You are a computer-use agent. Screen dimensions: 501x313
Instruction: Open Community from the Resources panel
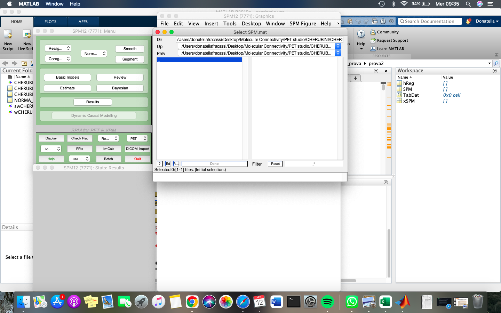click(x=386, y=32)
